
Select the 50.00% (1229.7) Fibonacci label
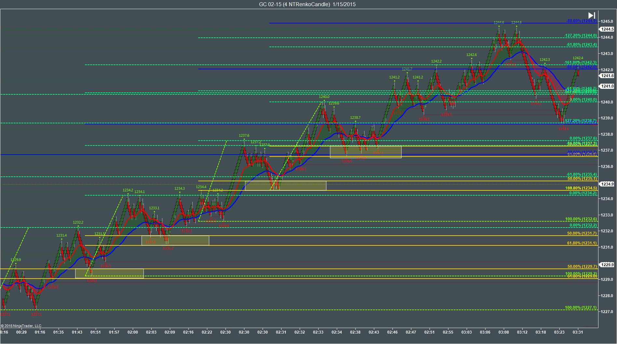[582, 267]
